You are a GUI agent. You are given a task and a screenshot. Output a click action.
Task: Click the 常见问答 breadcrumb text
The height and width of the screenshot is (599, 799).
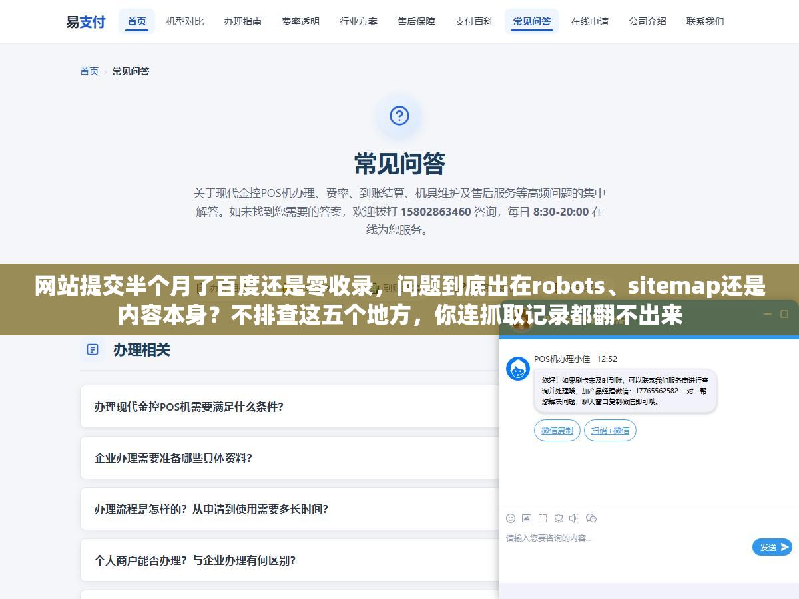[131, 71]
